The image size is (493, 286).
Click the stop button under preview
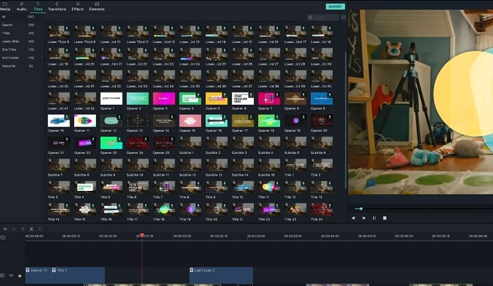(385, 218)
